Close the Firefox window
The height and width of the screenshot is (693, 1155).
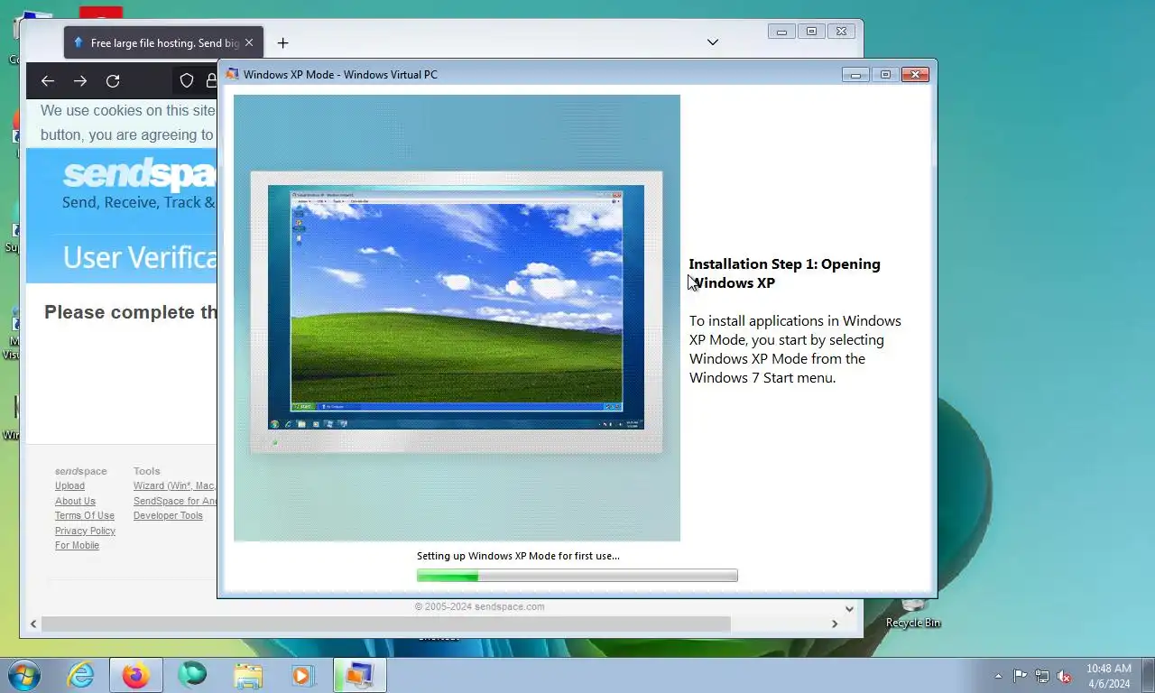pyautogui.click(x=841, y=32)
